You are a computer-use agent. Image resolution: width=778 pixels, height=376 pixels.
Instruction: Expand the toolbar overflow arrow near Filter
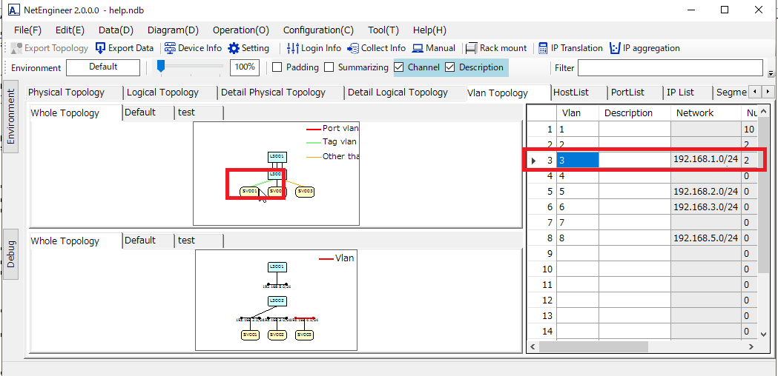point(771,74)
